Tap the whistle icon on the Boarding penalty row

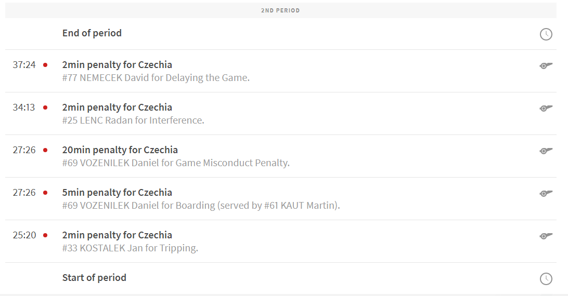(x=546, y=193)
